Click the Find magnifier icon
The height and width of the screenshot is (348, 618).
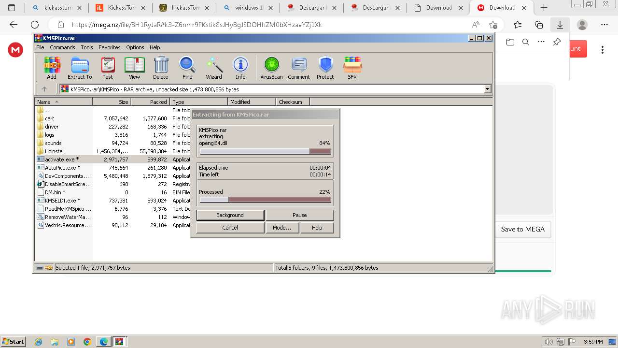187,68
